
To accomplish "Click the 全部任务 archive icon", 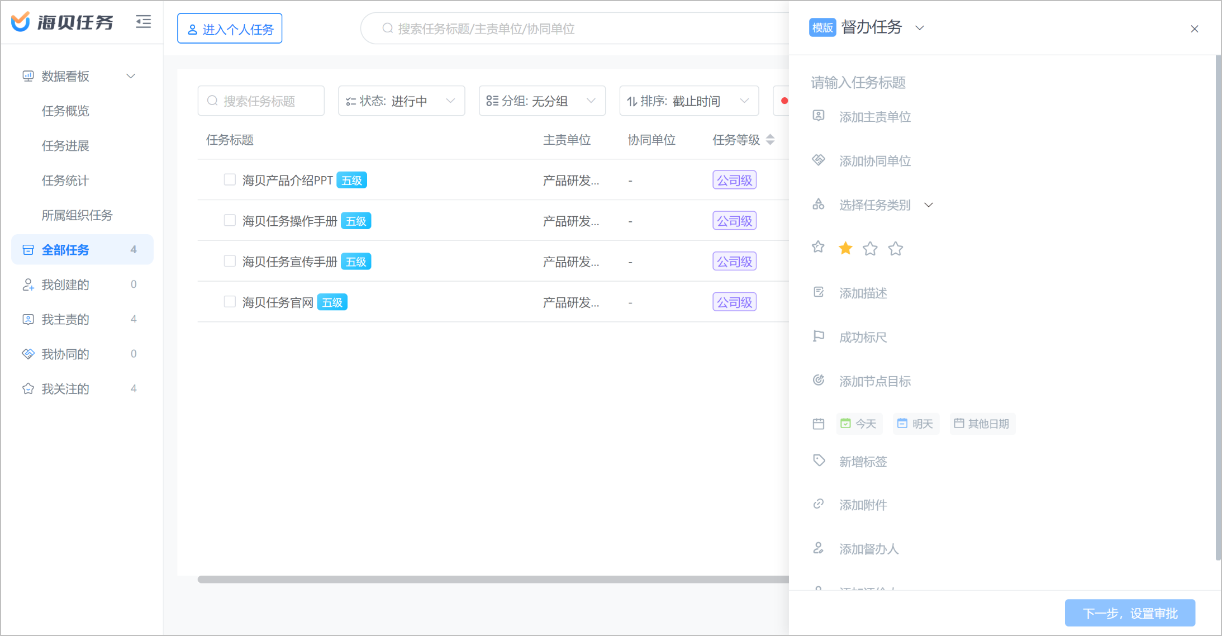I will (x=28, y=250).
